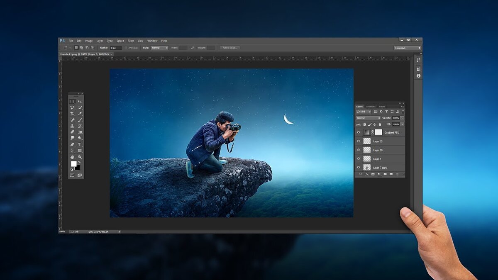Toggle the Anti-alias checkbox

(x=126, y=48)
